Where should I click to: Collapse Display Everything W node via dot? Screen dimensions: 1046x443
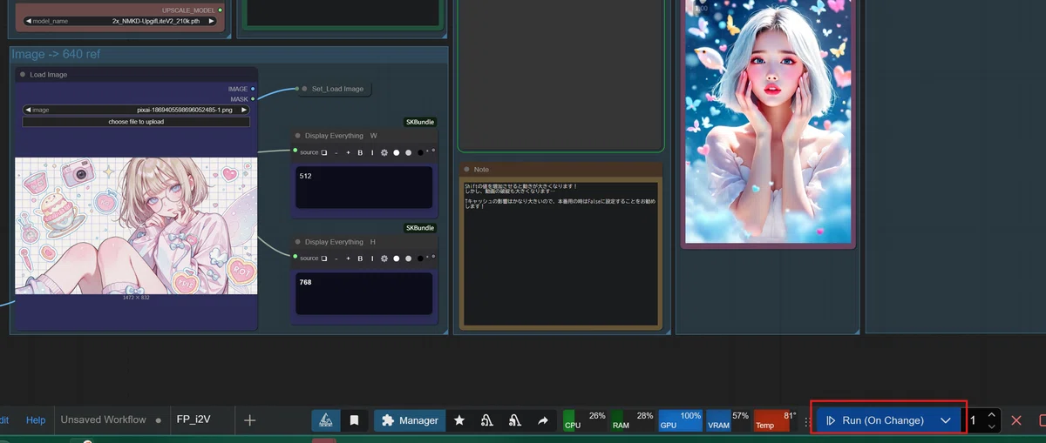click(x=297, y=136)
